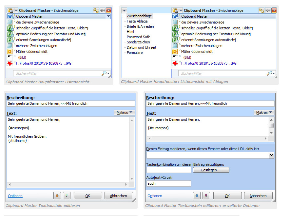Click the Autotext-Kürzel field containing 'sgdh'
Viewport: 290px width, 216px height.
pos(169,184)
